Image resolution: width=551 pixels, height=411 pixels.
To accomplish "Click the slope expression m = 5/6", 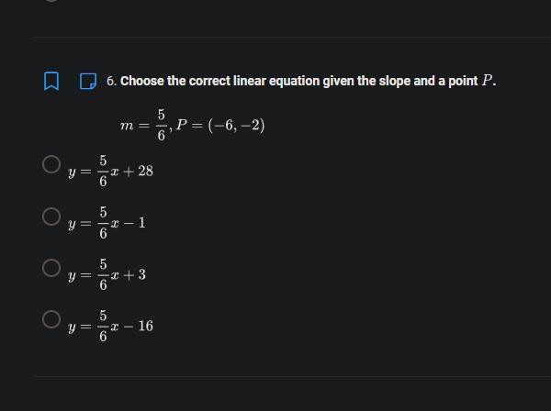I will [x=143, y=126].
